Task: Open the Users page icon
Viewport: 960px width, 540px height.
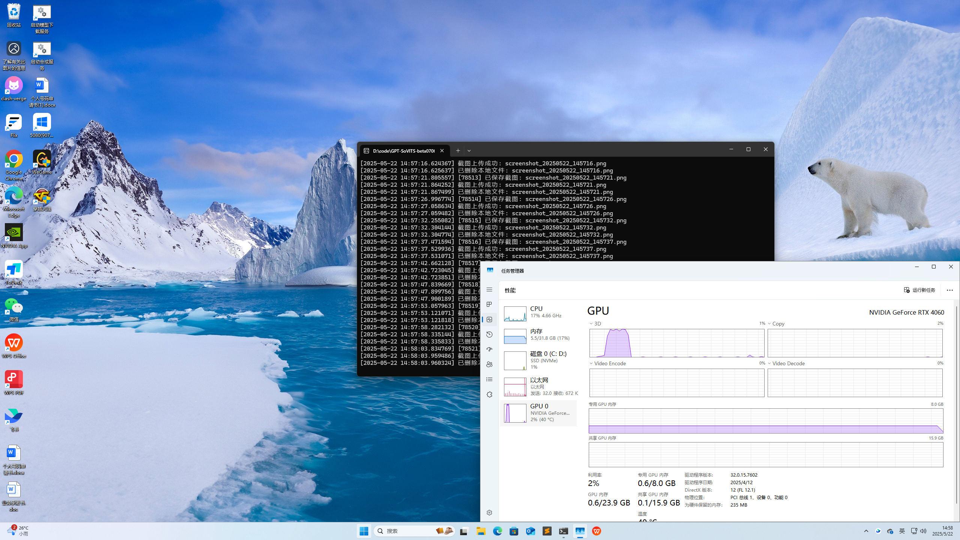Action: pyautogui.click(x=489, y=364)
